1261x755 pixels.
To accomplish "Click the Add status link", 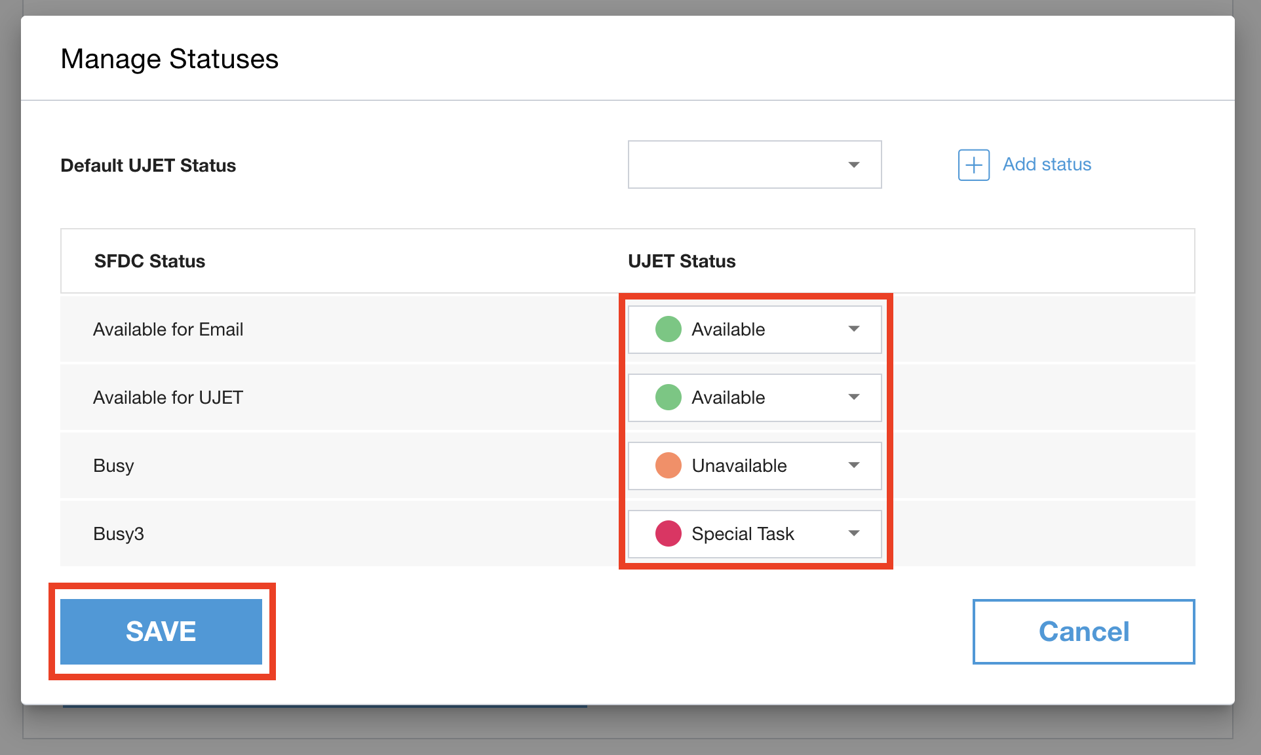I will click(x=1047, y=165).
